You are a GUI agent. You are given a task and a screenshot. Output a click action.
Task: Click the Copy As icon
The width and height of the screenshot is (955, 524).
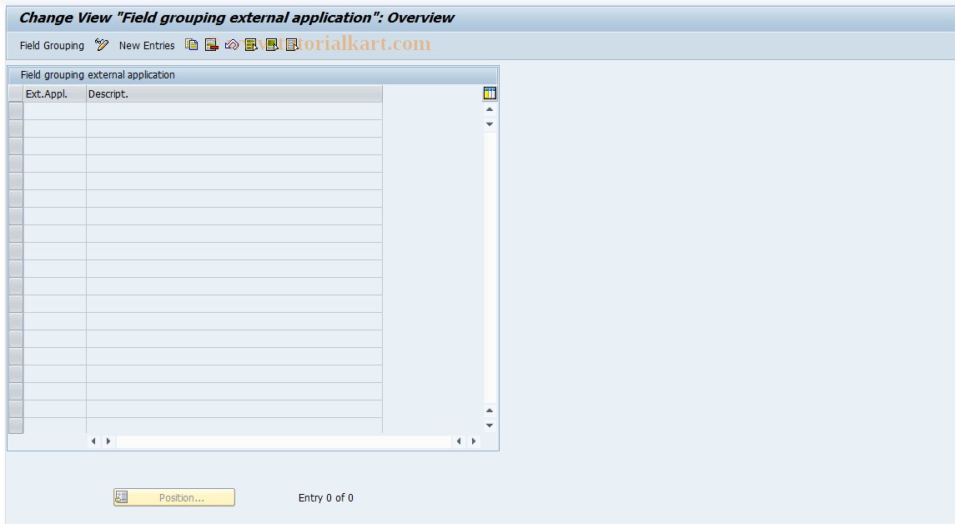[x=191, y=45]
